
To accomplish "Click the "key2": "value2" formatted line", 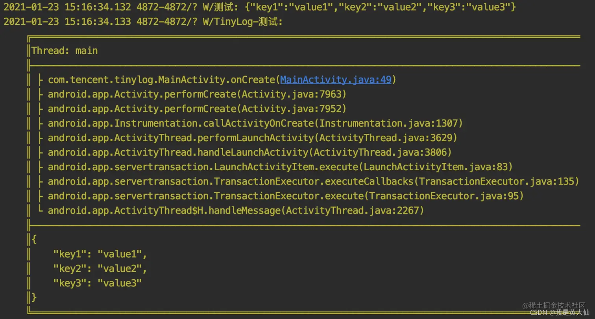I will (x=100, y=269).
